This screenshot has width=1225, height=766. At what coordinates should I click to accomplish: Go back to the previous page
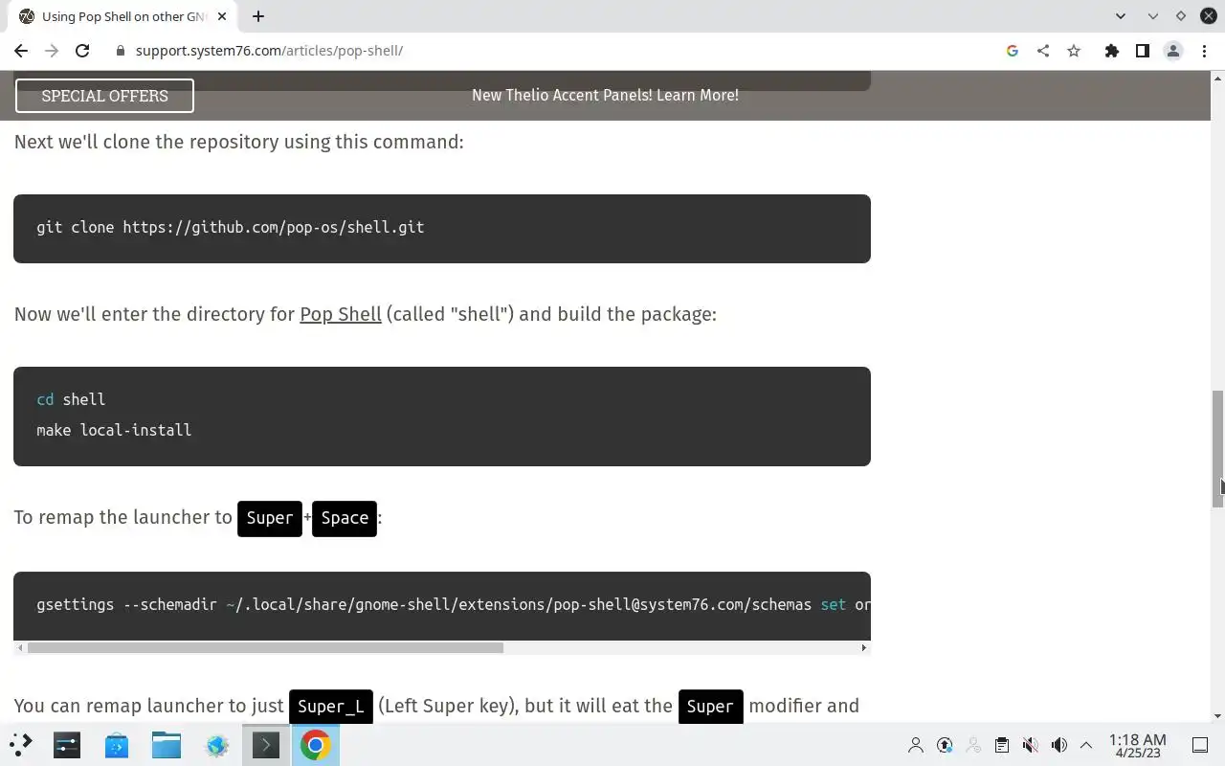point(21,51)
